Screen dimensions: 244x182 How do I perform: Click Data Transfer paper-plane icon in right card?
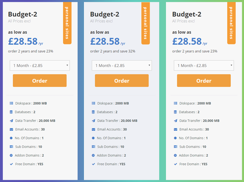click(175, 120)
